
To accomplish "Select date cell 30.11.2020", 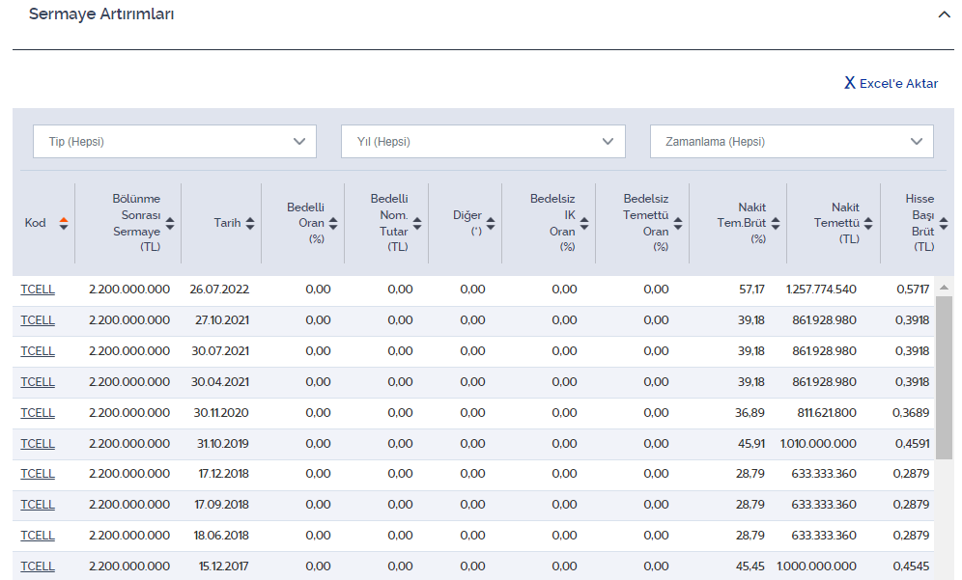I will [221, 413].
